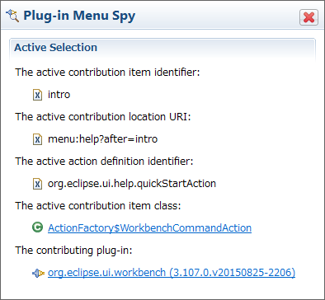325x300 pixels.
Task: Click the Plug-in Menu Spy title icon
Action: pos(12,16)
